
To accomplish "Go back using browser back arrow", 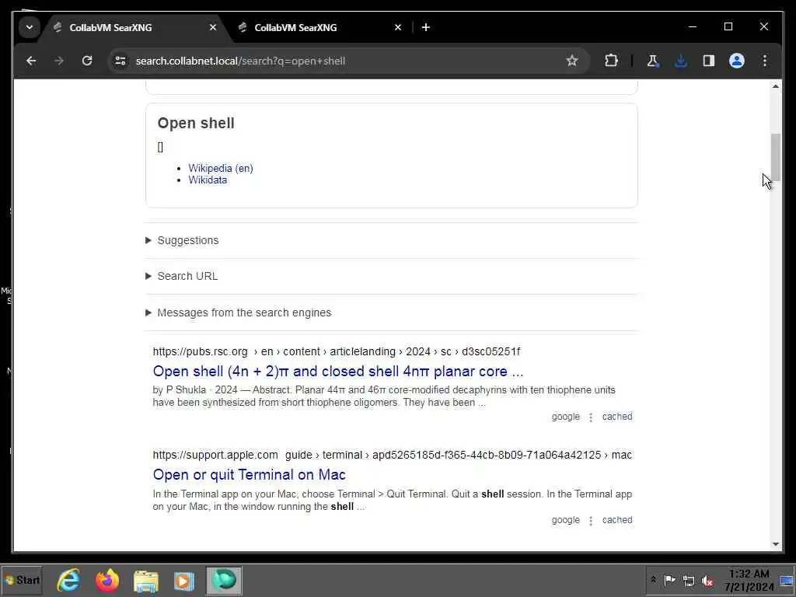I will (31, 61).
